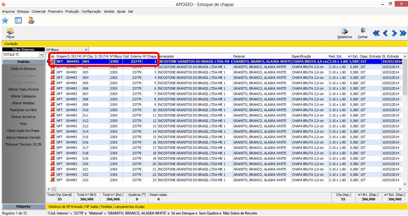Toggle selection X for chapa 004
The image size is (408, 216).
pyautogui.click(x=52, y=77)
